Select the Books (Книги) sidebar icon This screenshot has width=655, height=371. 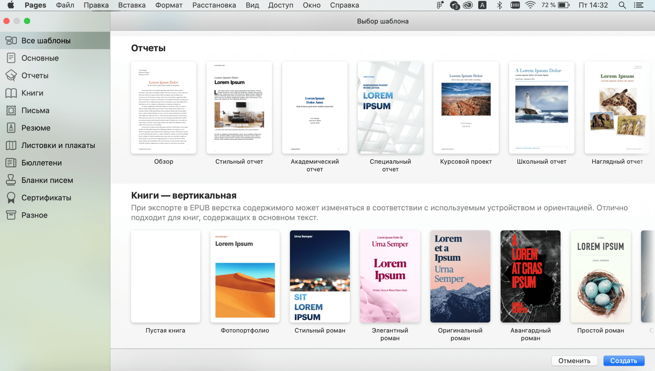point(11,93)
